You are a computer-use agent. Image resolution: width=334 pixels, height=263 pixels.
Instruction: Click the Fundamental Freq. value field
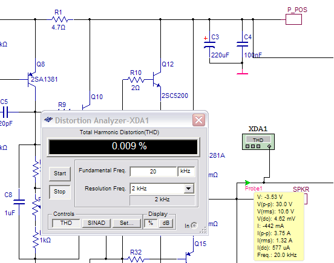click(x=153, y=171)
